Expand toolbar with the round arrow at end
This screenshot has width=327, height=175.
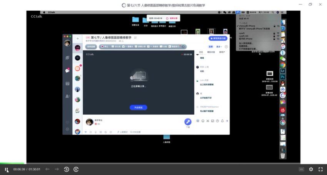pyautogui.click(x=183, y=46)
